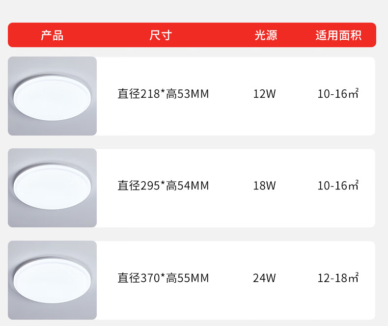Select the 直径370*高55MM size text
This screenshot has height=326, width=388.
click(x=163, y=278)
